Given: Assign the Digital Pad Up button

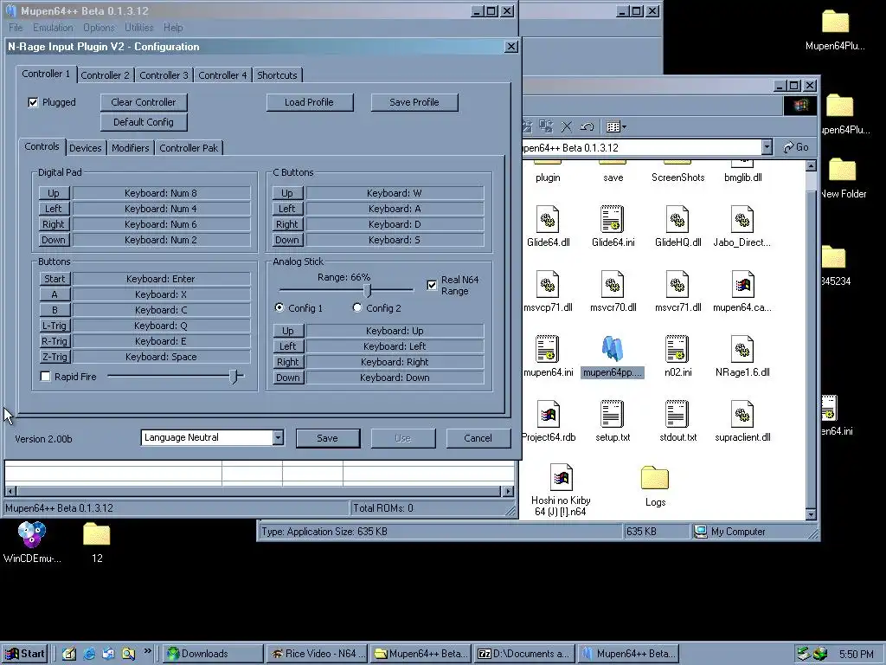Looking at the screenshot, I should point(54,193).
